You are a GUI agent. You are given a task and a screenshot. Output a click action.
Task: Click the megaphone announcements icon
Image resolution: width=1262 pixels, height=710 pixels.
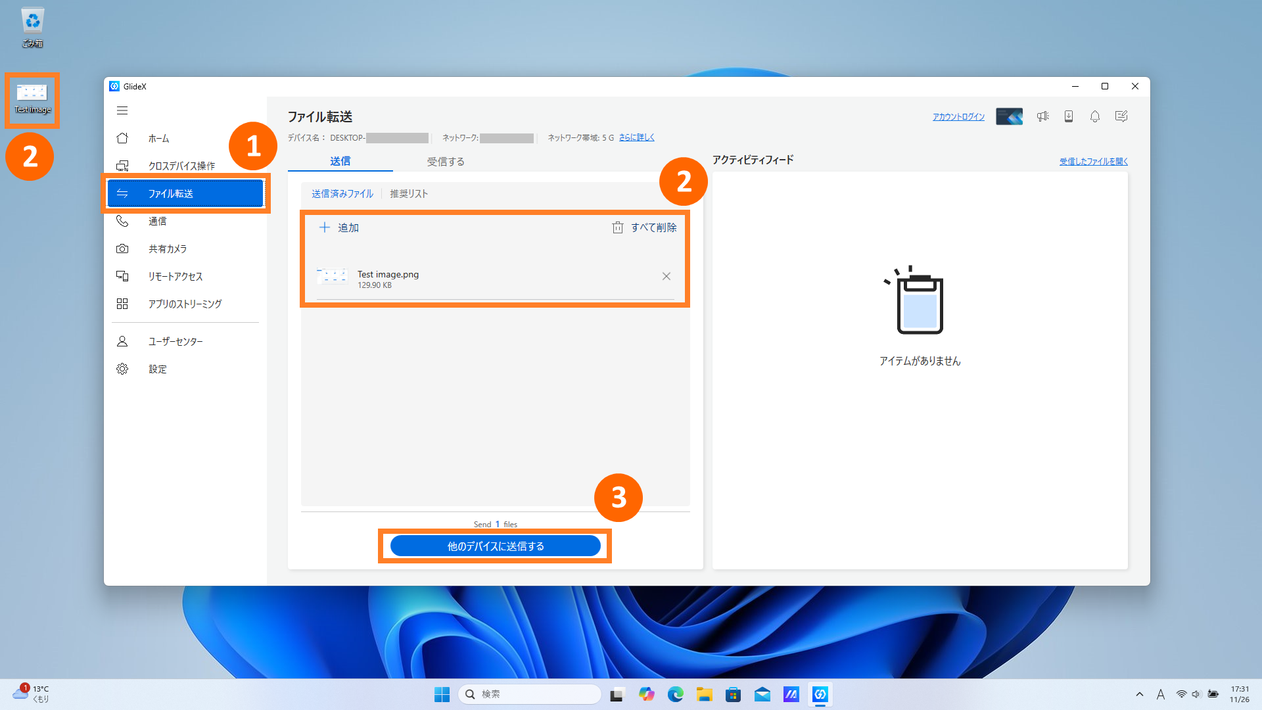point(1042,116)
